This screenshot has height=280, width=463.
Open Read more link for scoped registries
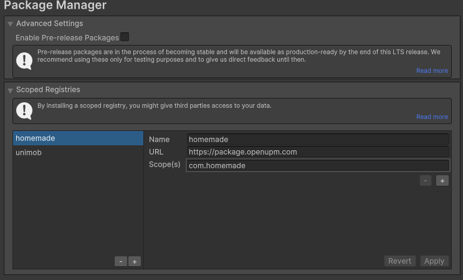432,117
